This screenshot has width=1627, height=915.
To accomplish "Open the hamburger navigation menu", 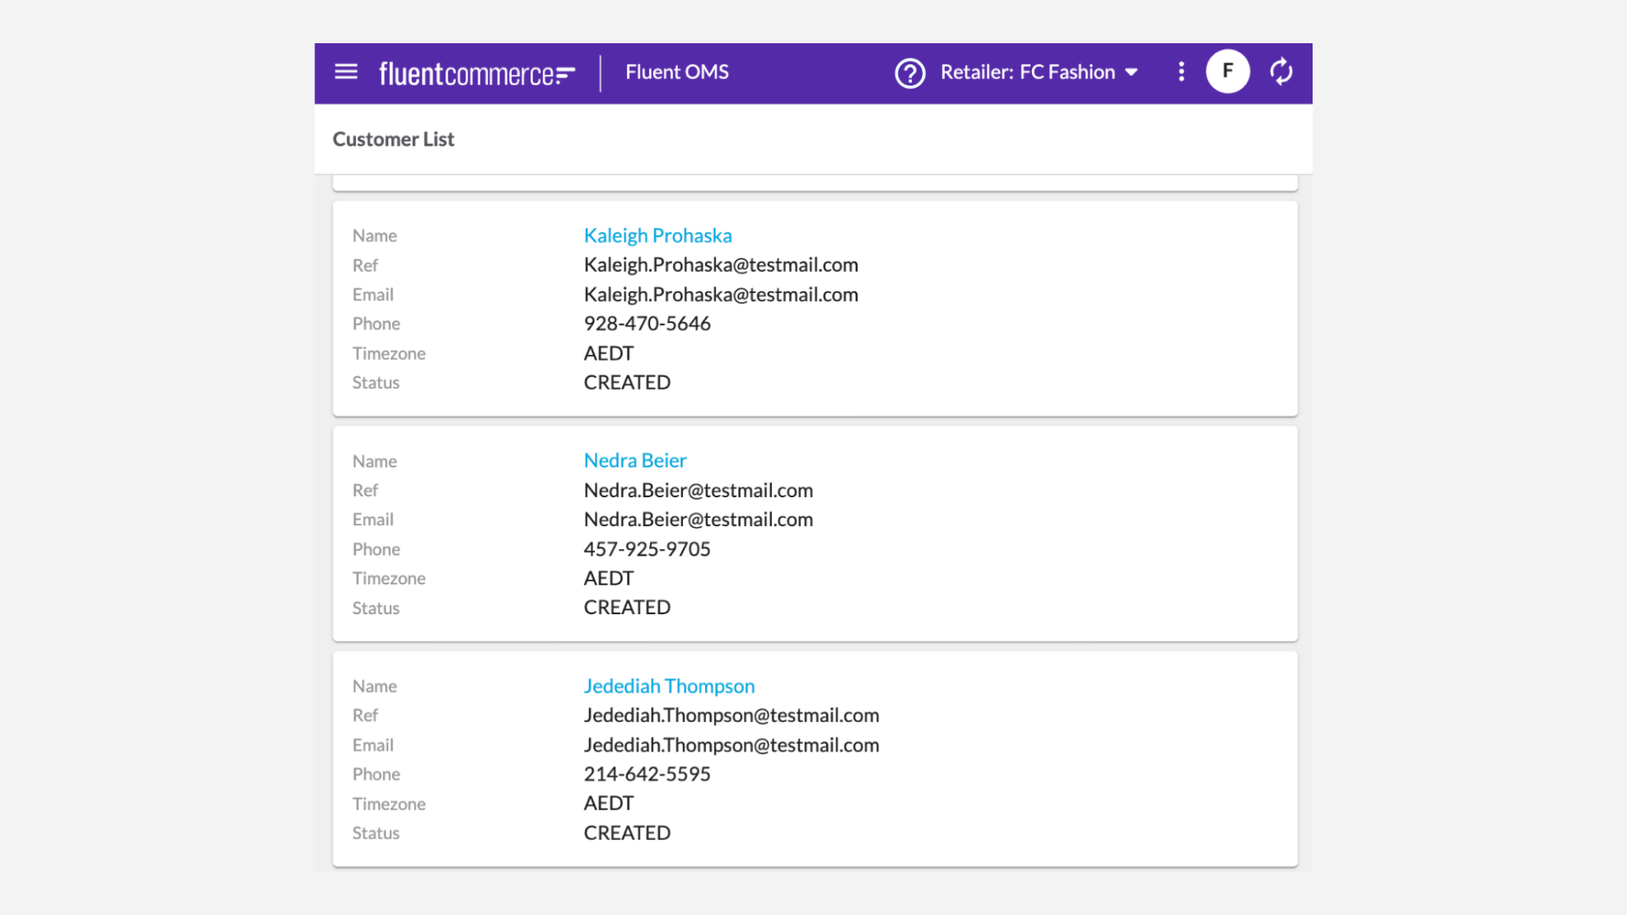I will [346, 72].
